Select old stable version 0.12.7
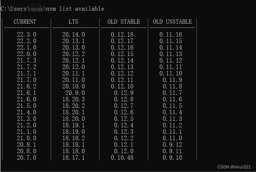256x172 pixels. (x=124, y=106)
